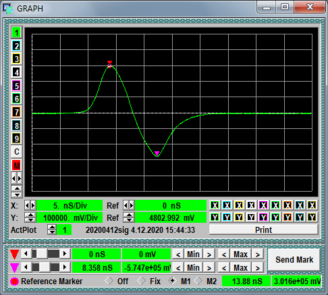Image resolution: width=328 pixels, height=295 pixels.
Task: Click sidebar up arrow button
Action: [17, 188]
